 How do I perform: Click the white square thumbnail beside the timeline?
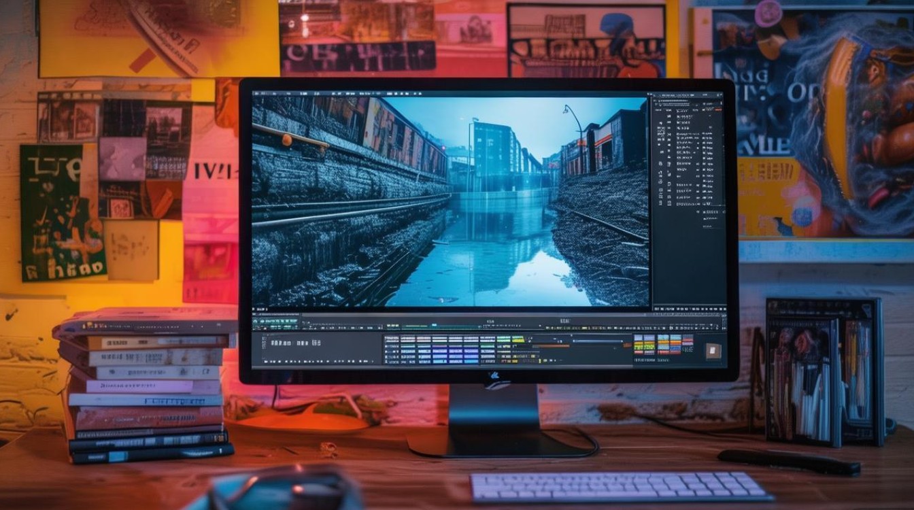713,351
